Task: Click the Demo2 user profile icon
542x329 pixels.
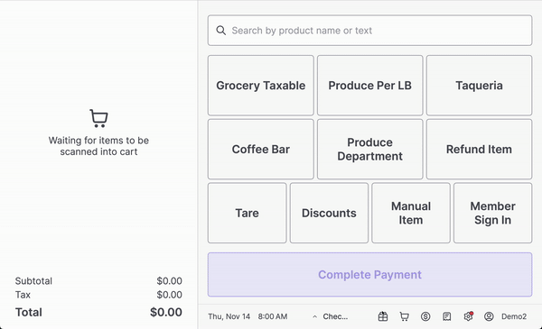Action: click(x=489, y=316)
